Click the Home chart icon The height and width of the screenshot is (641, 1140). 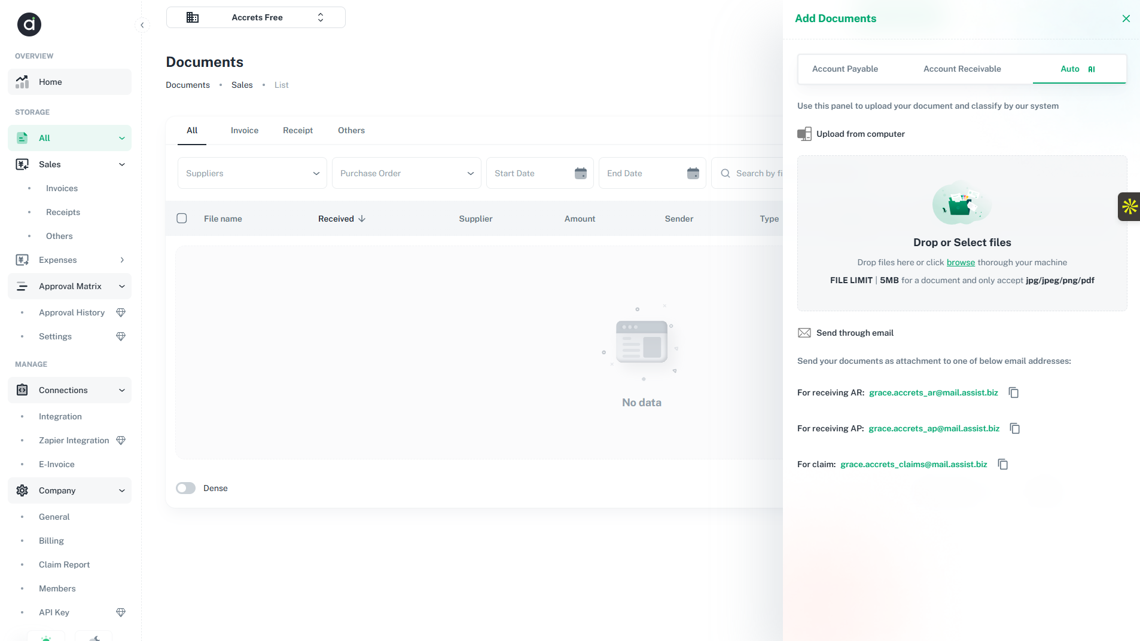click(x=22, y=82)
